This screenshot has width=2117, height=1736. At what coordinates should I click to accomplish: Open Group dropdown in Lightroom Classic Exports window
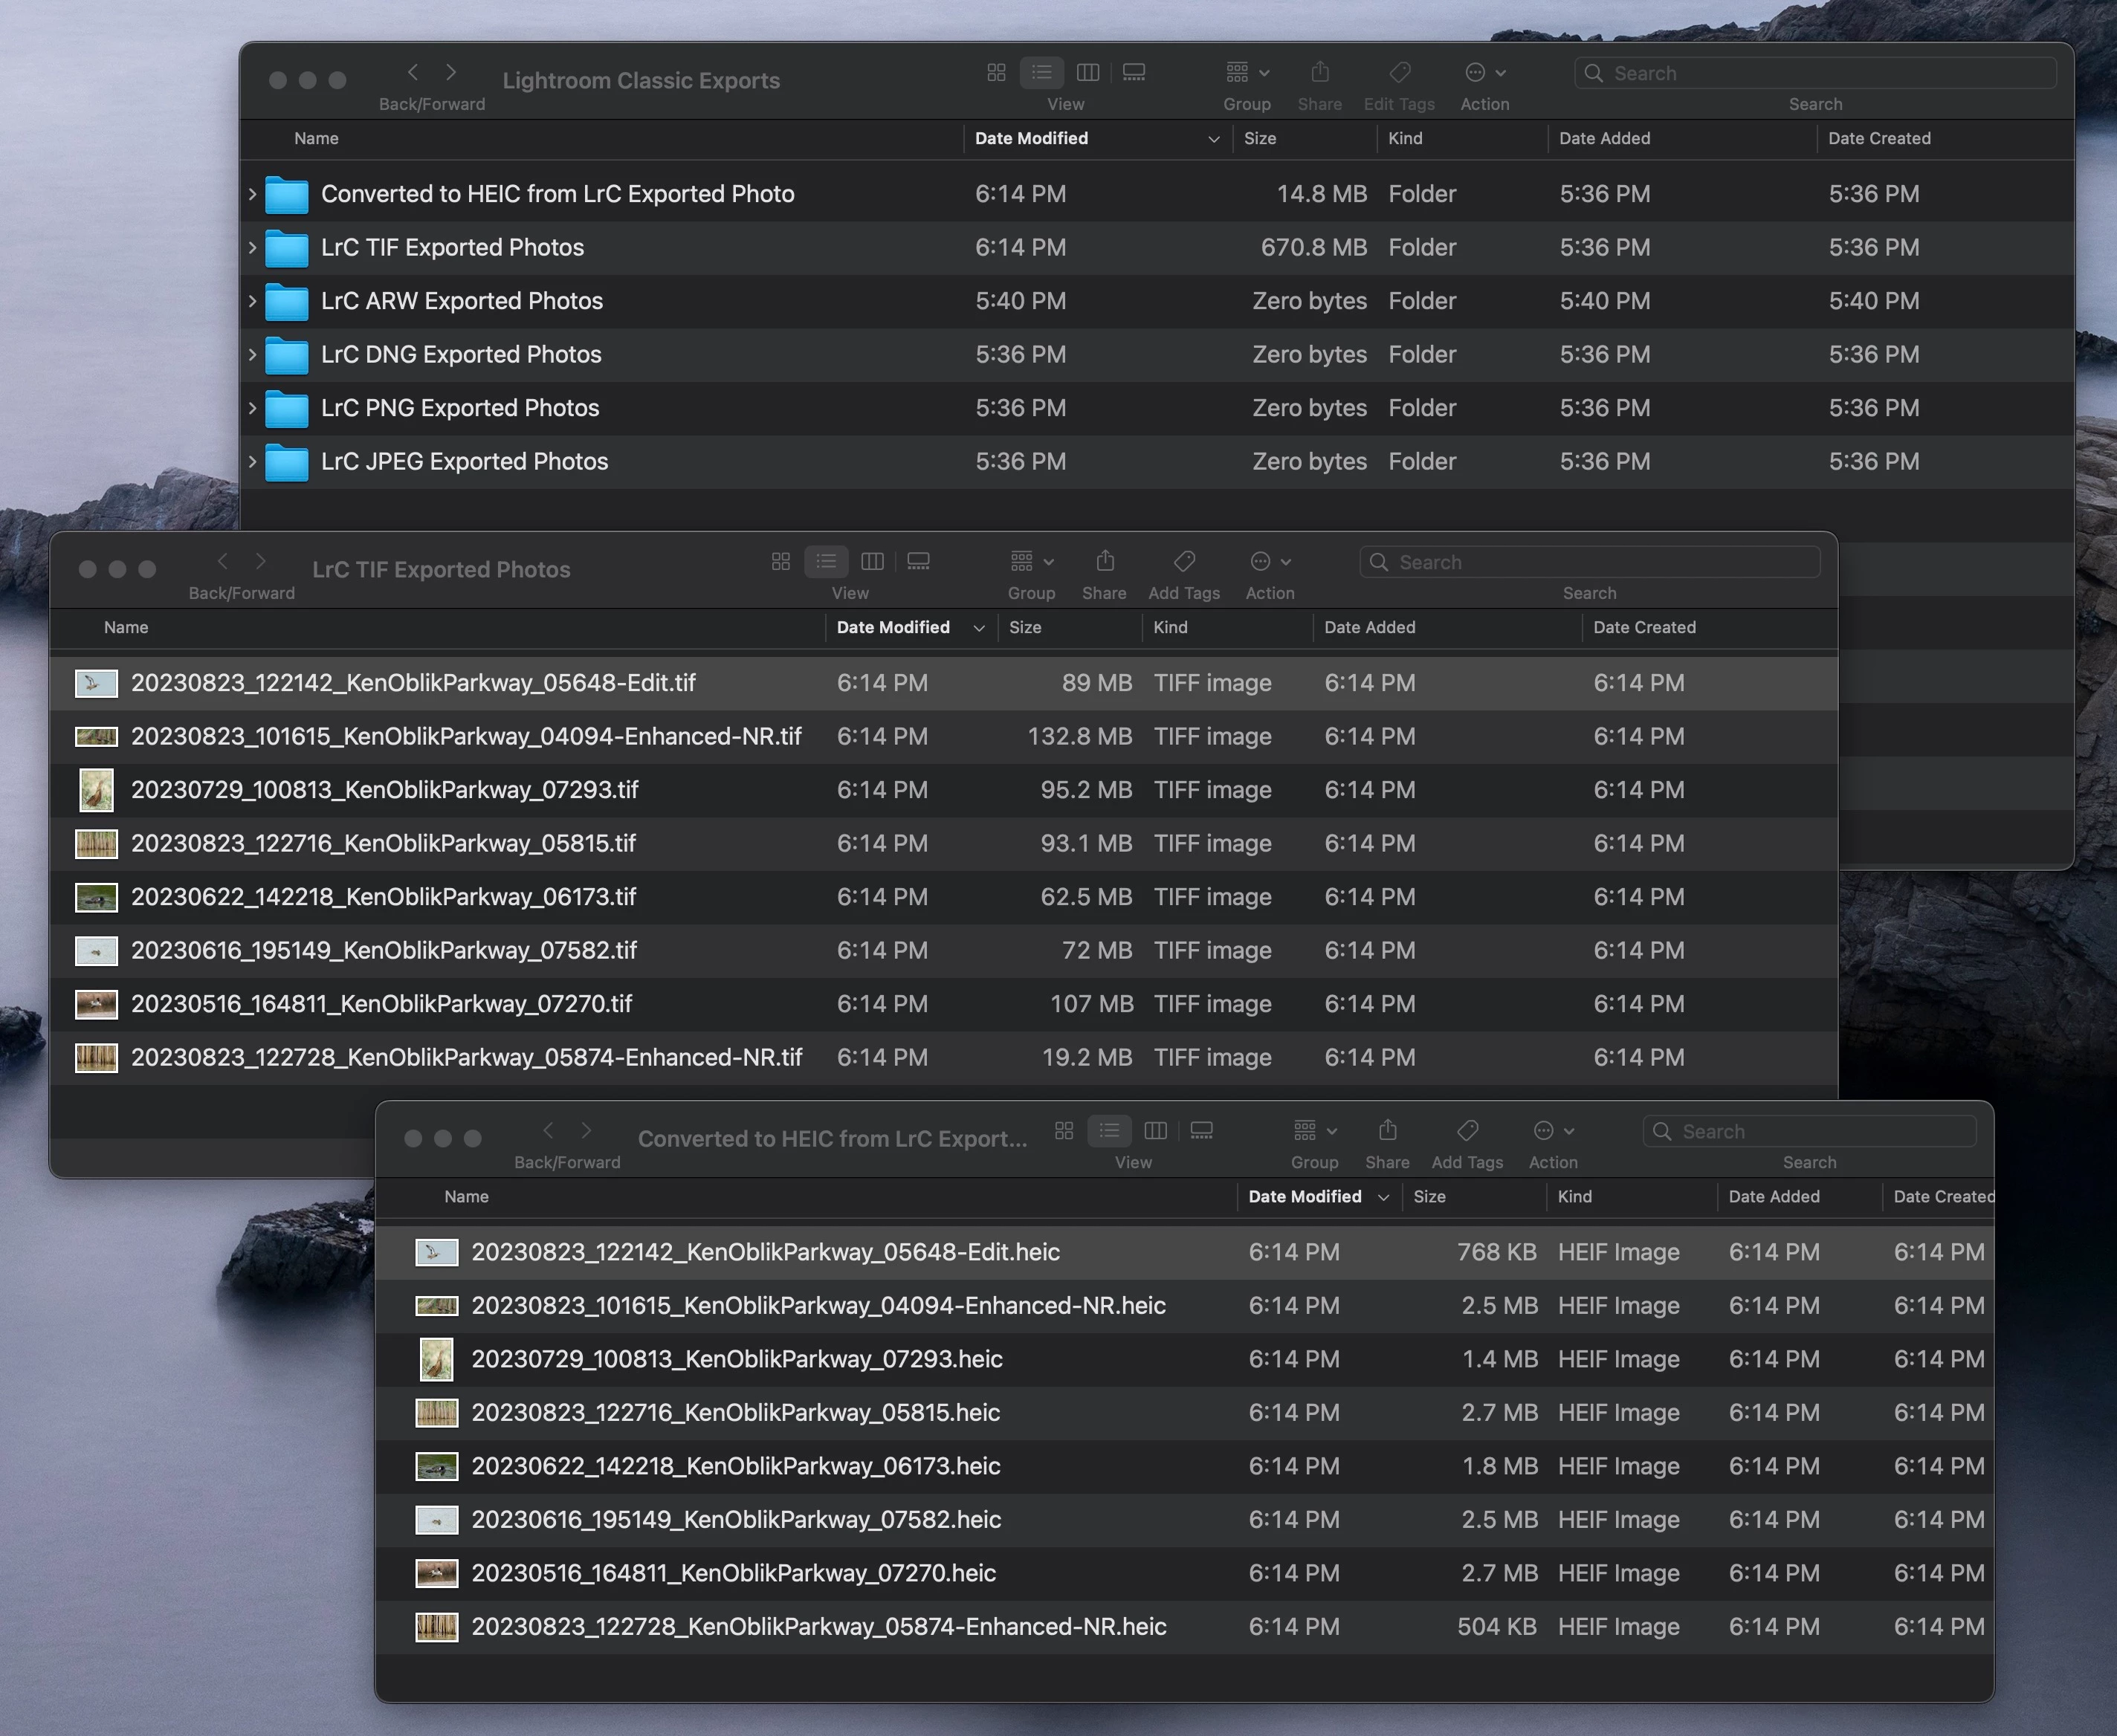1247,72
